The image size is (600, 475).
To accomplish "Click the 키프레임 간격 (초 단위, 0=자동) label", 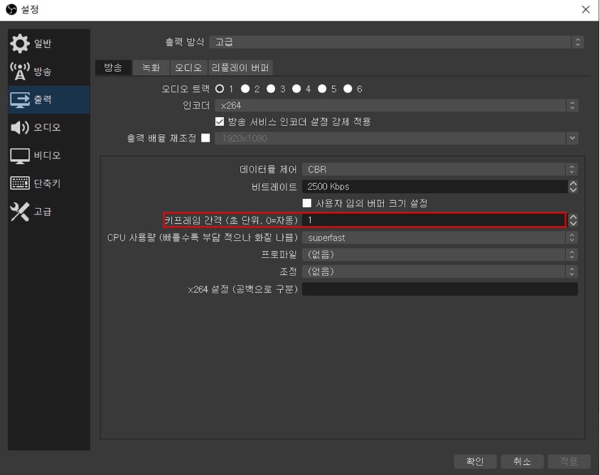I will tap(231, 220).
